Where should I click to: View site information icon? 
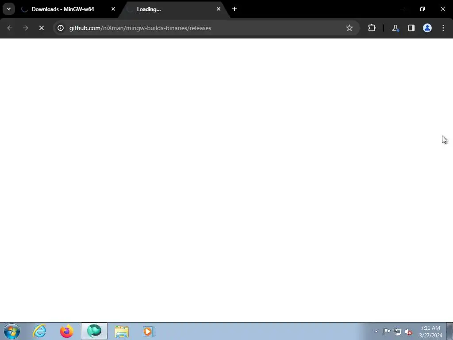60,28
